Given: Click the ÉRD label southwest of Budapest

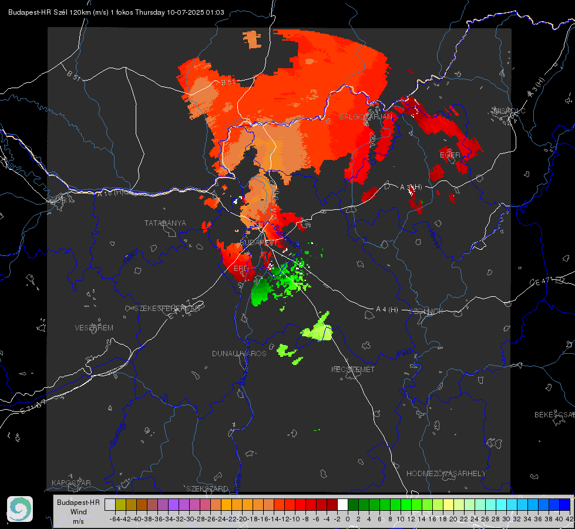Looking at the screenshot, I should (x=241, y=269).
